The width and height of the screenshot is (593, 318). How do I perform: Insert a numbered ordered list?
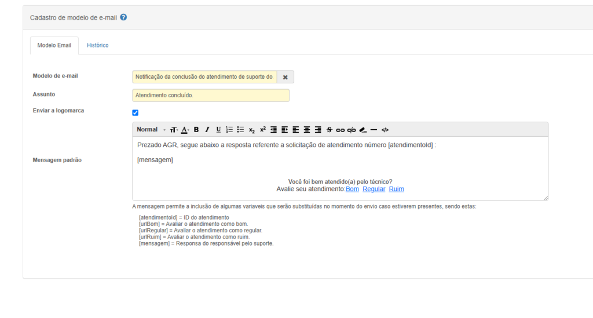(x=229, y=130)
